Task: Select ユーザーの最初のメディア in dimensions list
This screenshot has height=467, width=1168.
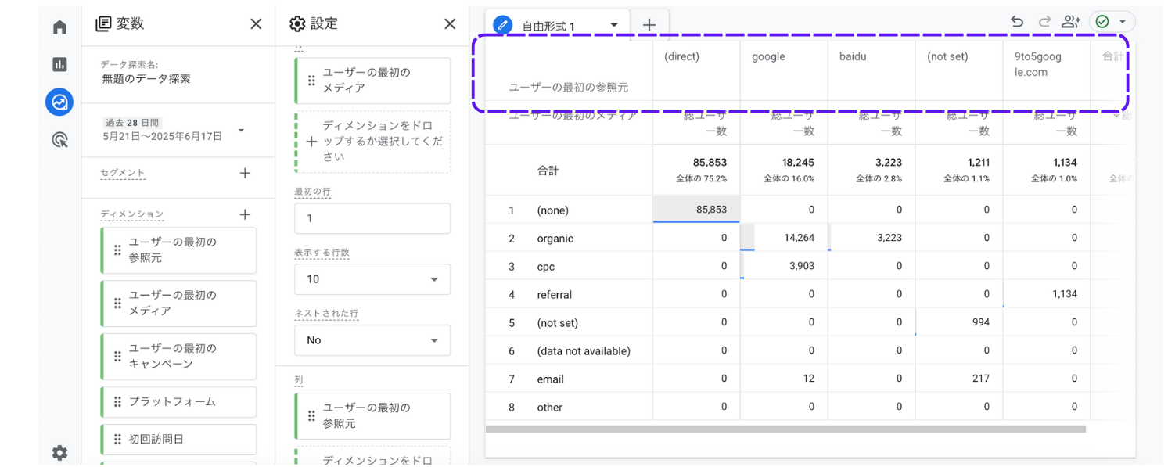Action: pyautogui.click(x=178, y=304)
